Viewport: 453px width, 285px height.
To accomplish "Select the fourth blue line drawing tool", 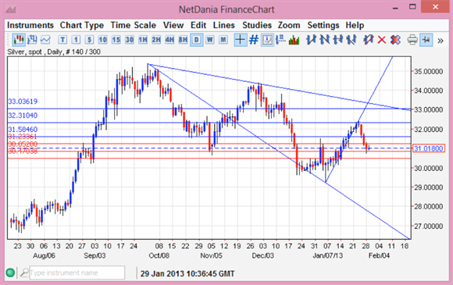I will (351, 40).
